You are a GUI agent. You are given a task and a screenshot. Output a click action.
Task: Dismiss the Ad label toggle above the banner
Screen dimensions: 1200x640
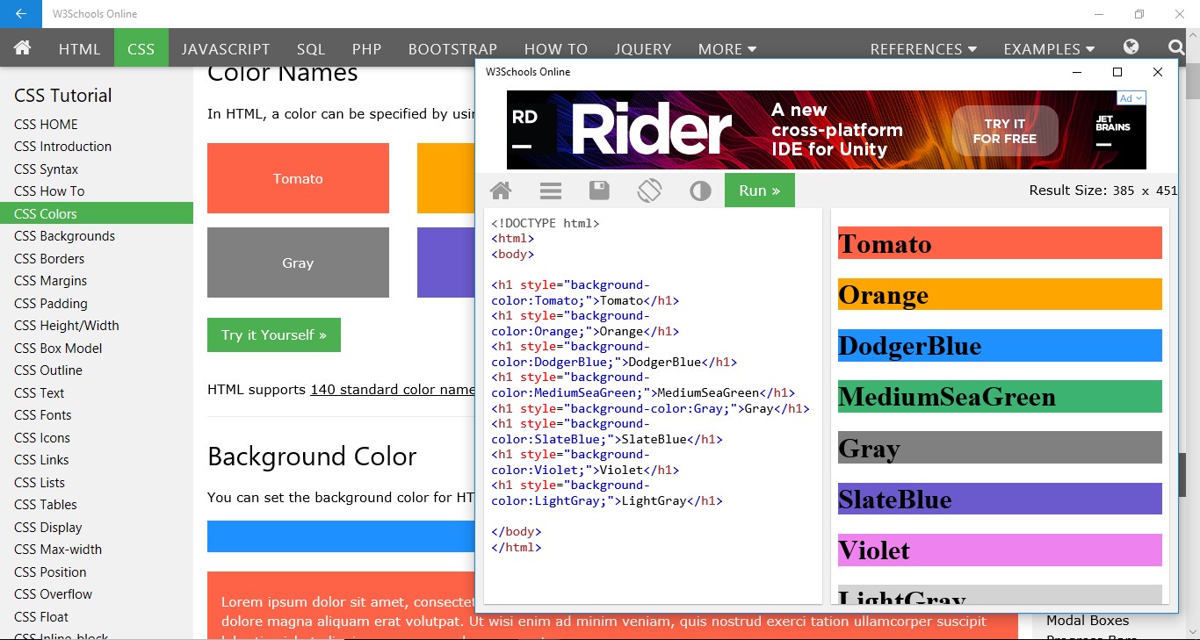point(1130,98)
